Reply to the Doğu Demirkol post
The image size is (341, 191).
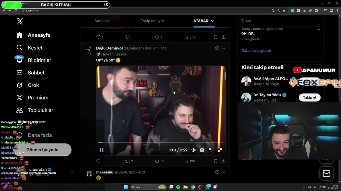(98, 161)
